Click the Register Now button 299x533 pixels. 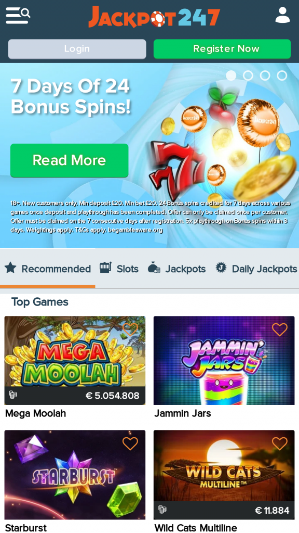tap(222, 49)
